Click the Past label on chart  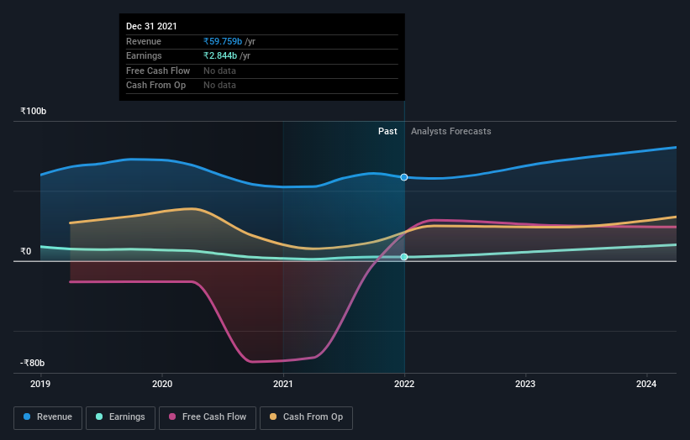(387, 131)
